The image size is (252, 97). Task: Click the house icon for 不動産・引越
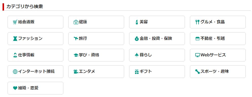point(197,39)
